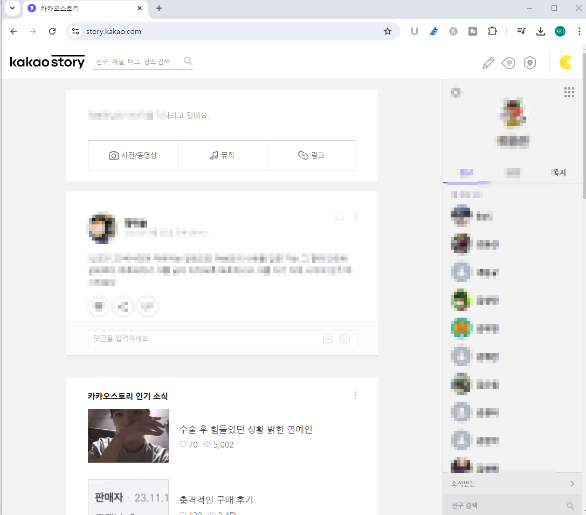This screenshot has height=515, width=586.
Task: Click the search icon in the top search bar
Action: (x=188, y=61)
